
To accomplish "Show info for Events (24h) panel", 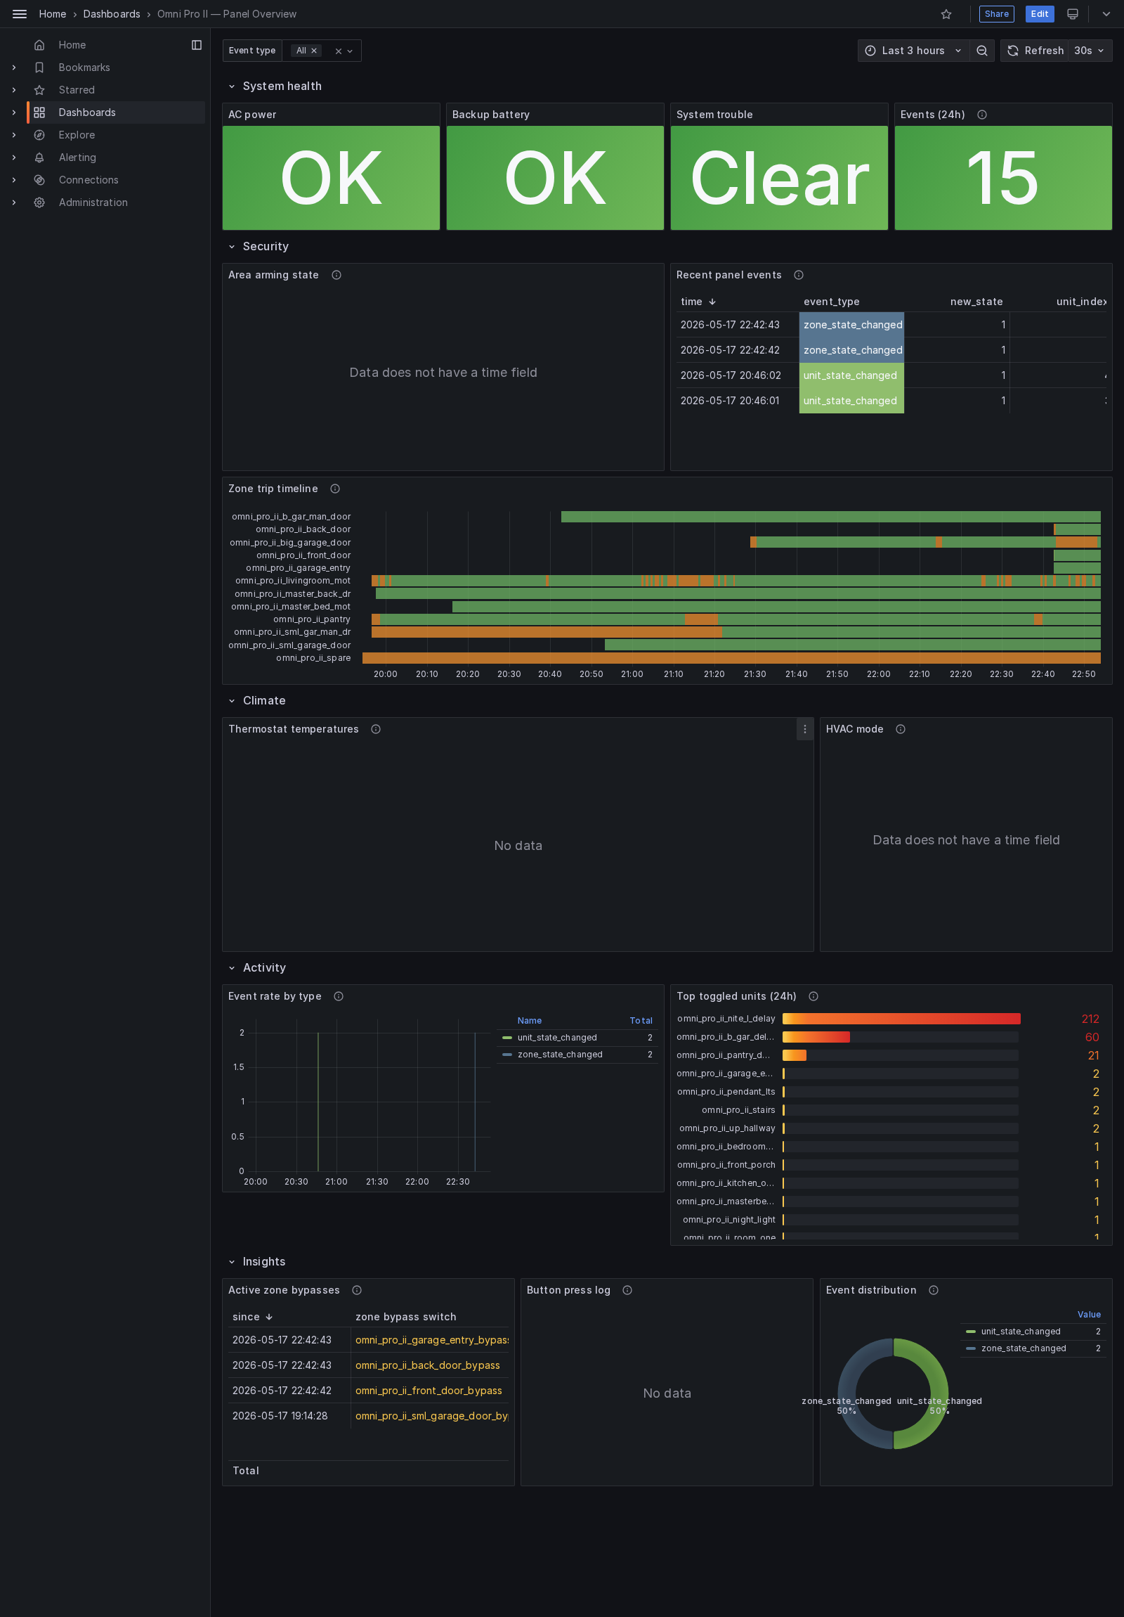I will pyautogui.click(x=982, y=115).
